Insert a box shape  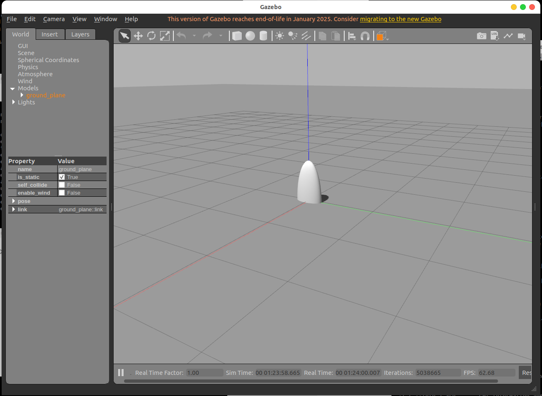click(237, 36)
